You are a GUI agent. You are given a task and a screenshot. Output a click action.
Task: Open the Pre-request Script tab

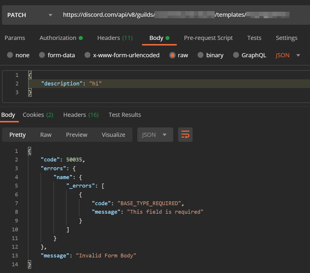tap(208, 38)
